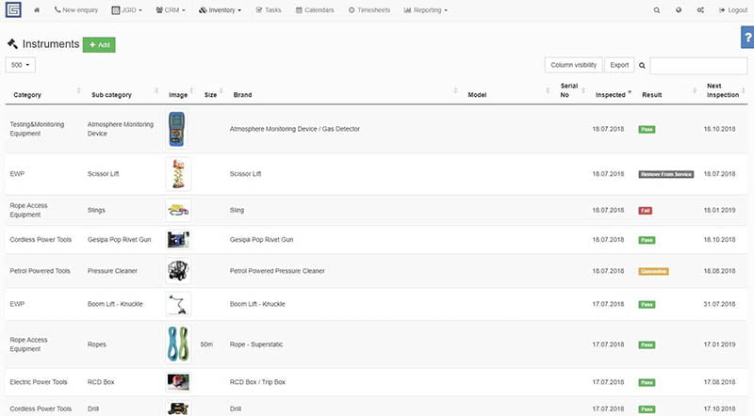Click the green Add button

click(x=99, y=44)
